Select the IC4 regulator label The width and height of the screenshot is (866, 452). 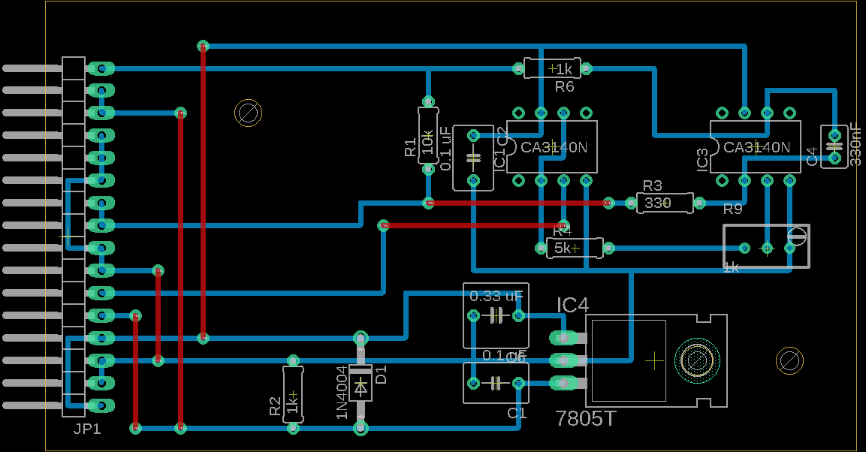(573, 305)
